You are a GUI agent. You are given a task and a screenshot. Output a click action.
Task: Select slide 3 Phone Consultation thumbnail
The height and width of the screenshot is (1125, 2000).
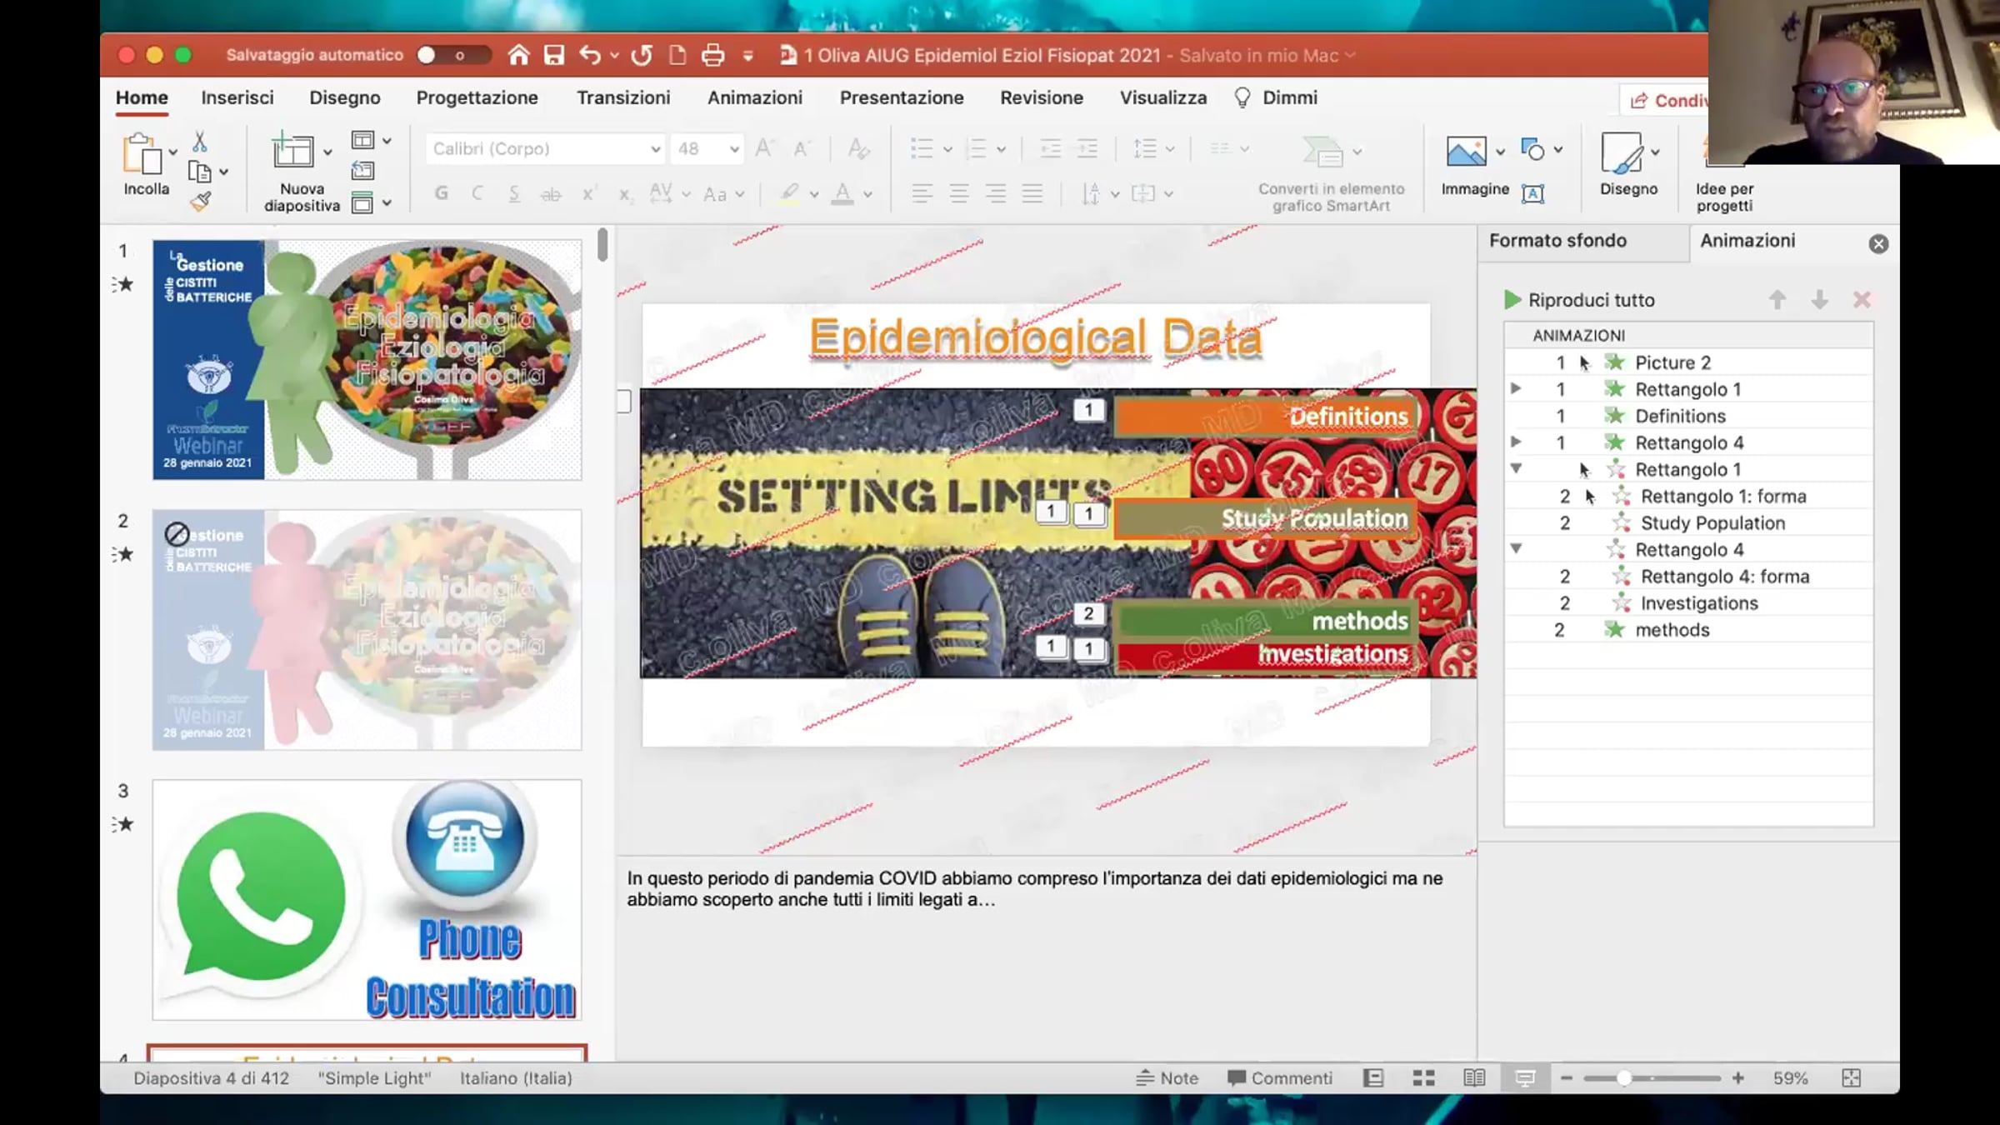[x=367, y=900]
